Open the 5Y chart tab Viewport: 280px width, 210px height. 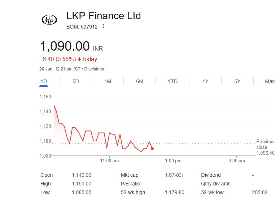point(237,81)
